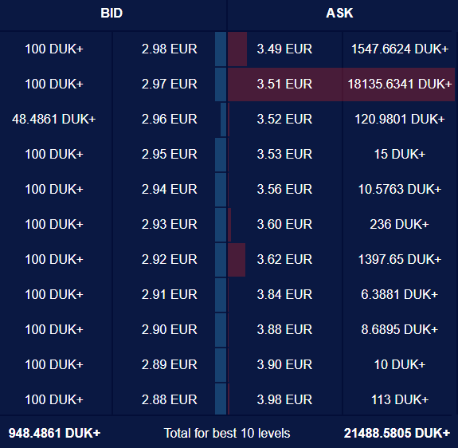Select the 48.4861 DUK+ bid volume

tap(53, 119)
